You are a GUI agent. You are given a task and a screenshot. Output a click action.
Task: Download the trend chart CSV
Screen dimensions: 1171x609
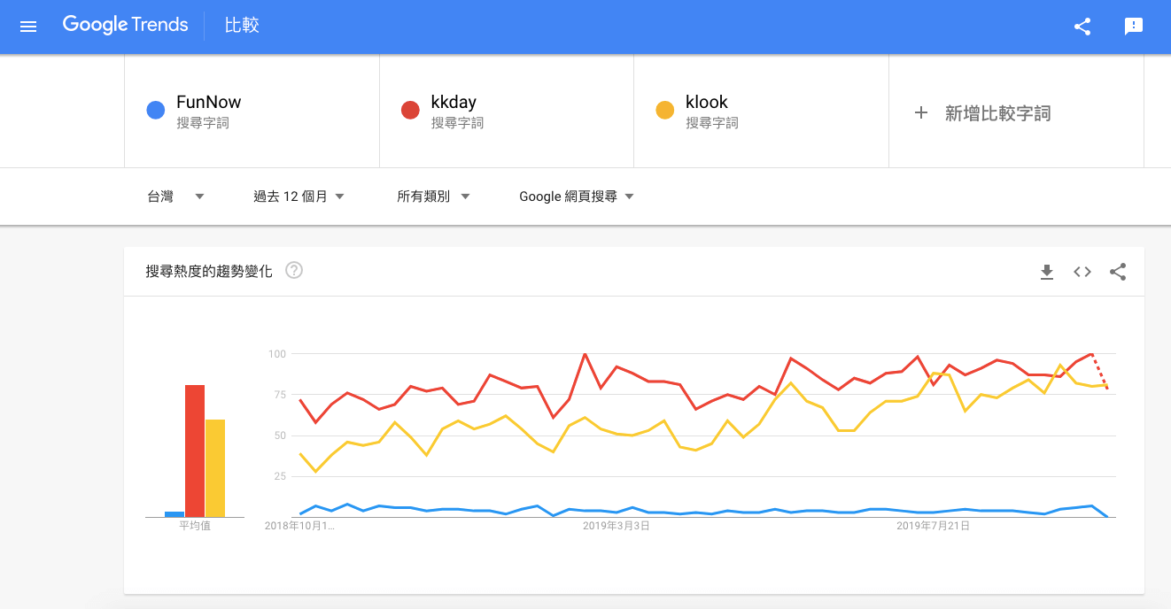pyautogui.click(x=1046, y=272)
